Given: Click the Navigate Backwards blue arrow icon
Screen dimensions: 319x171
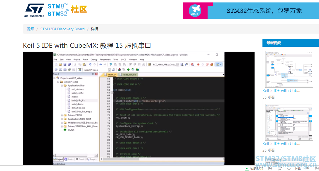Looking at the screenshot, I should tap(101, 64).
